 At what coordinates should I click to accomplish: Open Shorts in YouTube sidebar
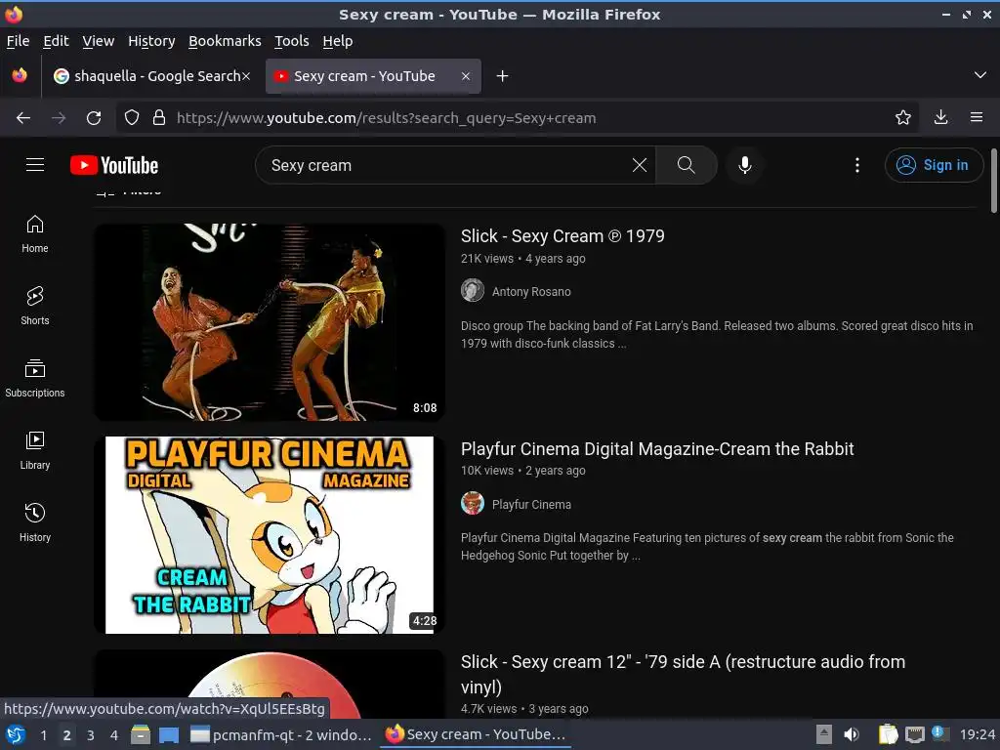[x=34, y=306]
